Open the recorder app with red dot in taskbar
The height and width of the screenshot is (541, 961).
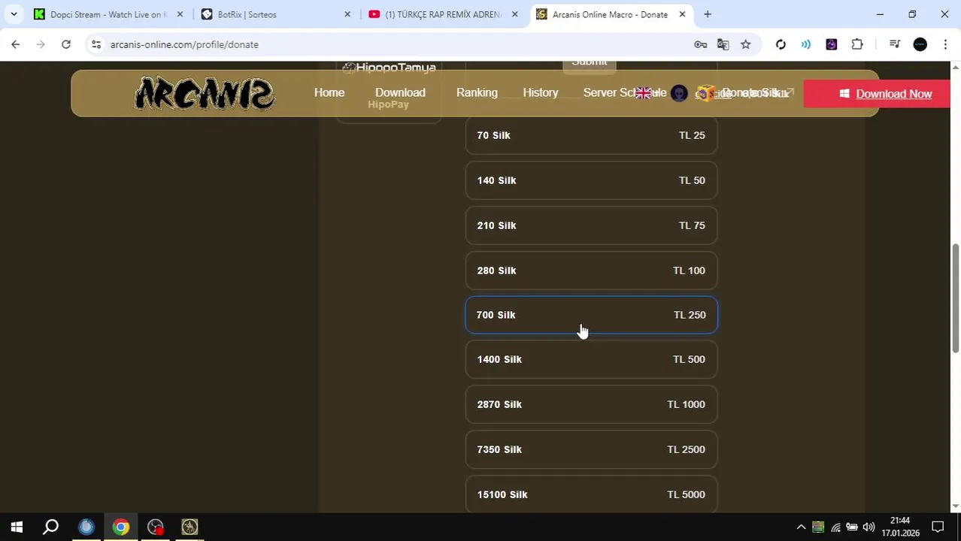[x=156, y=527]
